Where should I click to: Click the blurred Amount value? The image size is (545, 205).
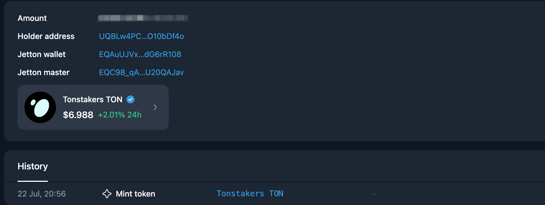coord(143,18)
